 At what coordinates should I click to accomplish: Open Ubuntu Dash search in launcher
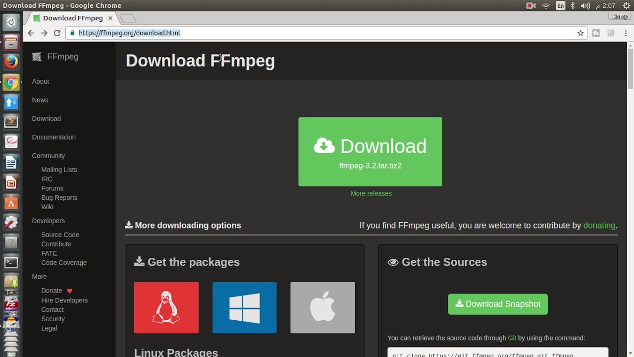(11, 22)
